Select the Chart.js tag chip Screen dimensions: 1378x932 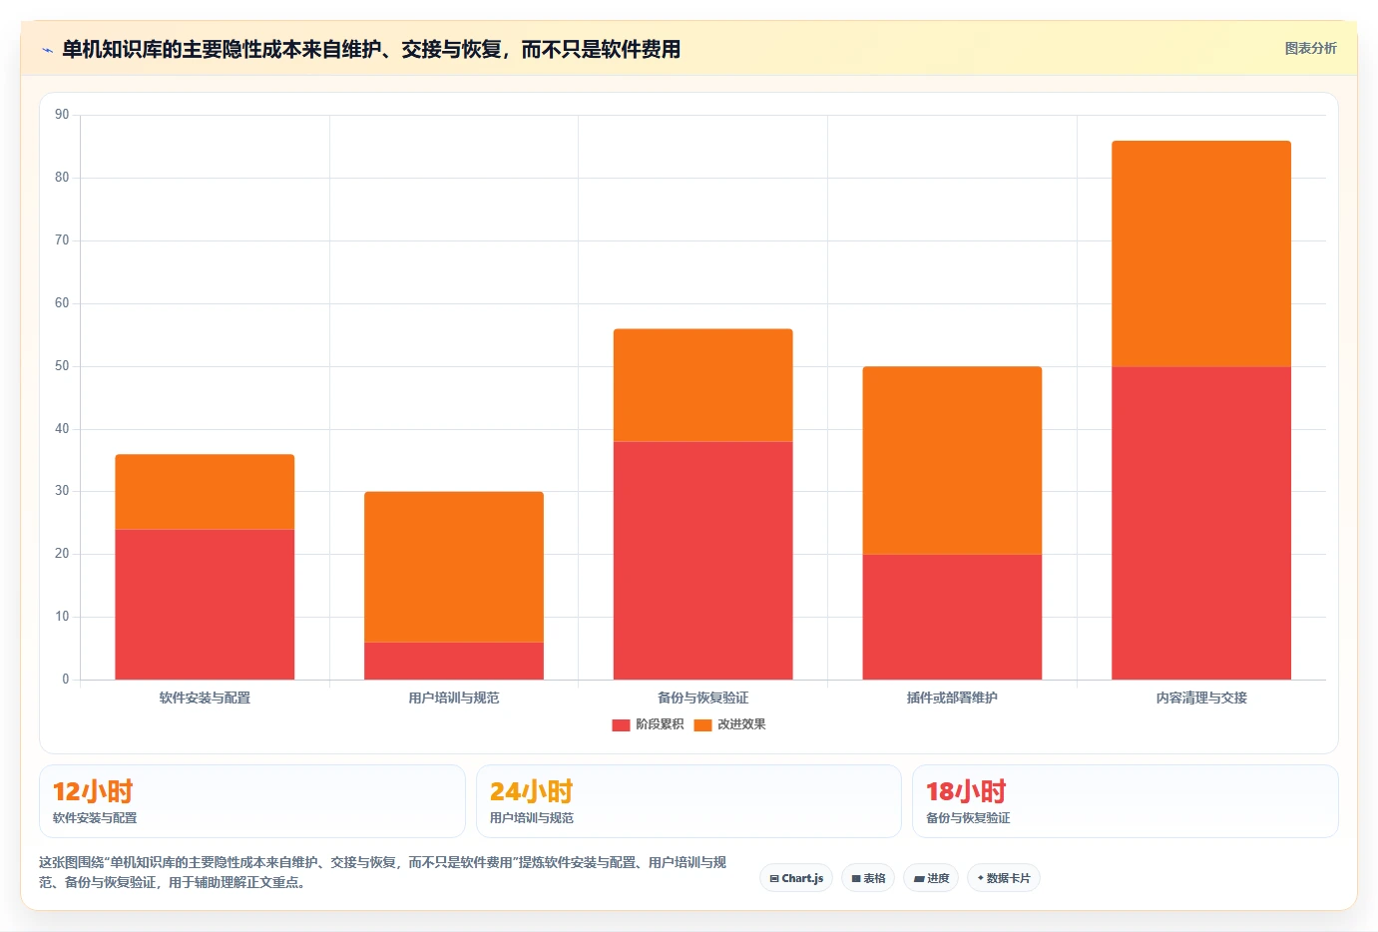click(x=796, y=878)
